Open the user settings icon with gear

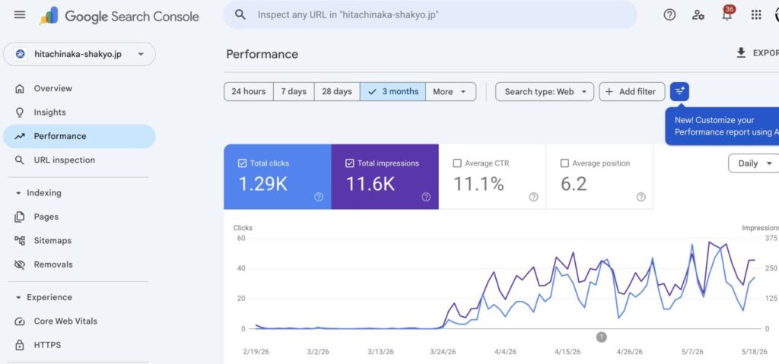click(x=698, y=15)
